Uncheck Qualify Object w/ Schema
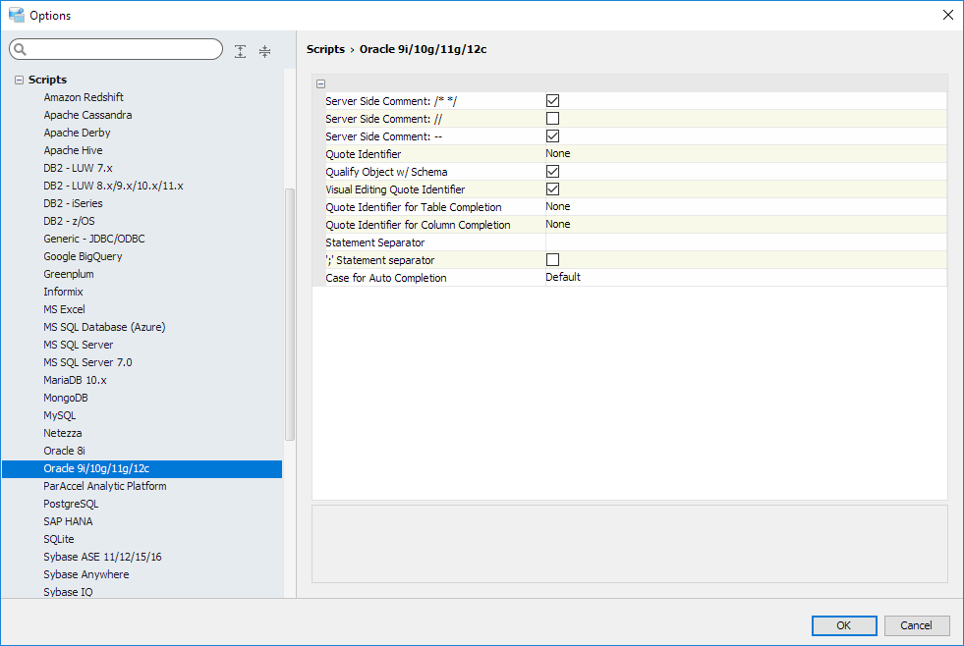964x646 pixels. click(x=552, y=171)
